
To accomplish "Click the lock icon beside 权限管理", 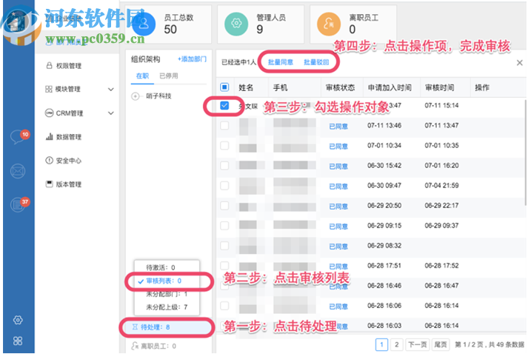I will coord(49,66).
